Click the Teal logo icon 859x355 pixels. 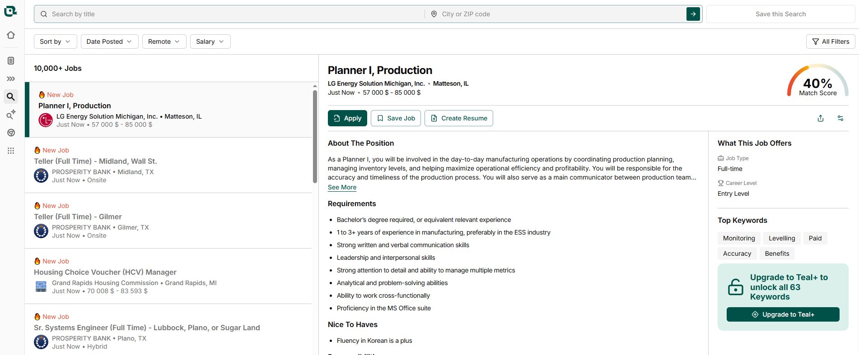(x=10, y=11)
